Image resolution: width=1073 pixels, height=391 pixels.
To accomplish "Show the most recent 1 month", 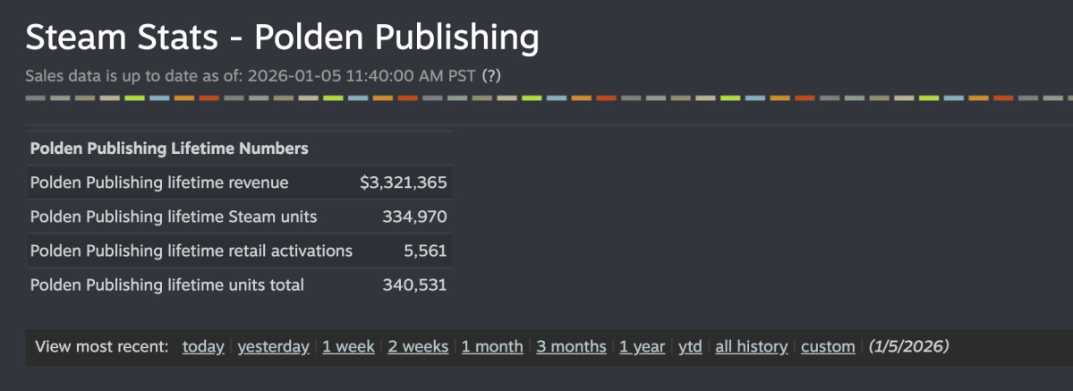I will 492,346.
